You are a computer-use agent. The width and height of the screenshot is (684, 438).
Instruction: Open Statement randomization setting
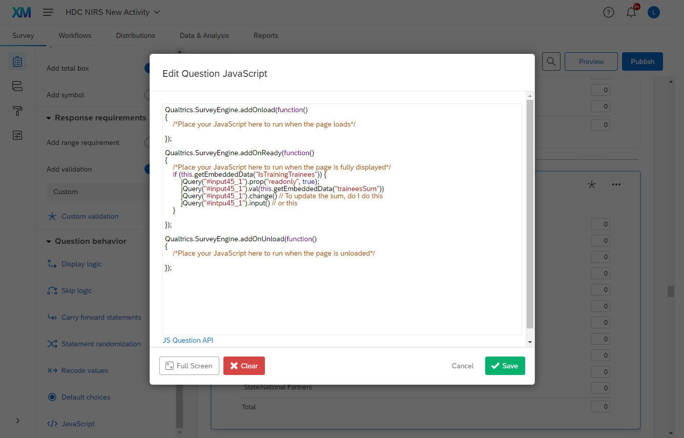[x=101, y=344]
